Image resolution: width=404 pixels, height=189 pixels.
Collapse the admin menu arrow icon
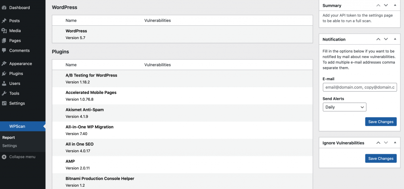pyautogui.click(x=4, y=157)
